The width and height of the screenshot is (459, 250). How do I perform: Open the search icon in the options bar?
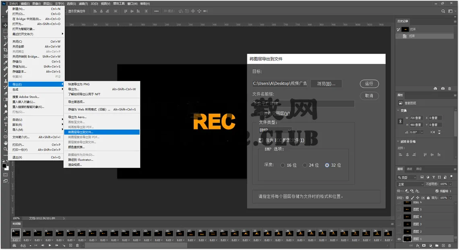click(443, 11)
